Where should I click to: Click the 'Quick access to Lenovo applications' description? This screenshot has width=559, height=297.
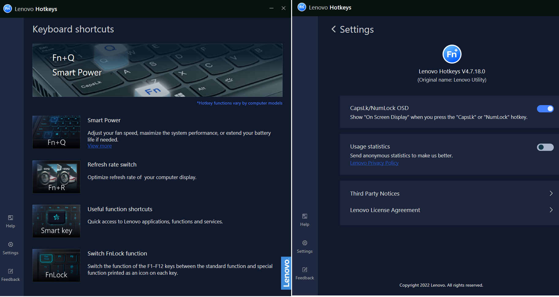155,222
